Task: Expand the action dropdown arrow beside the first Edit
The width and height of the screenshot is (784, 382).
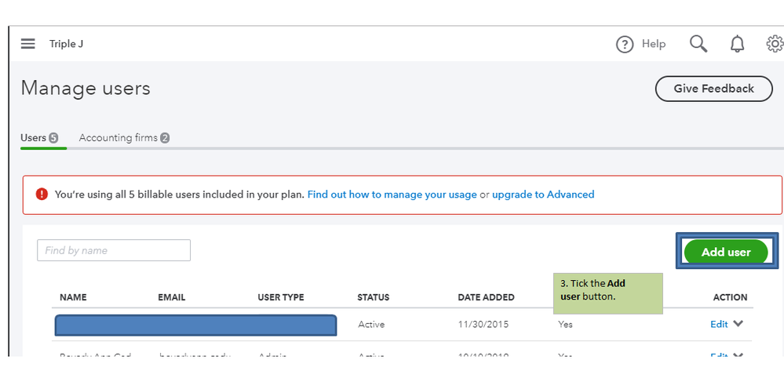Action: [x=738, y=324]
